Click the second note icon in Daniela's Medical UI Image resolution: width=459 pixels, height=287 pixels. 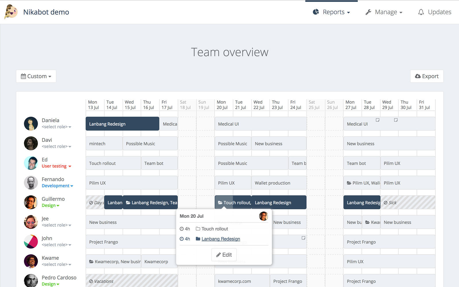[x=396, y=120]
